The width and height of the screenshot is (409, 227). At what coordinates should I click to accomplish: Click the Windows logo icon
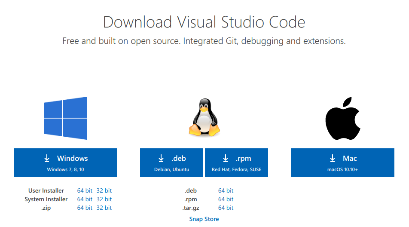click(65, 118)
